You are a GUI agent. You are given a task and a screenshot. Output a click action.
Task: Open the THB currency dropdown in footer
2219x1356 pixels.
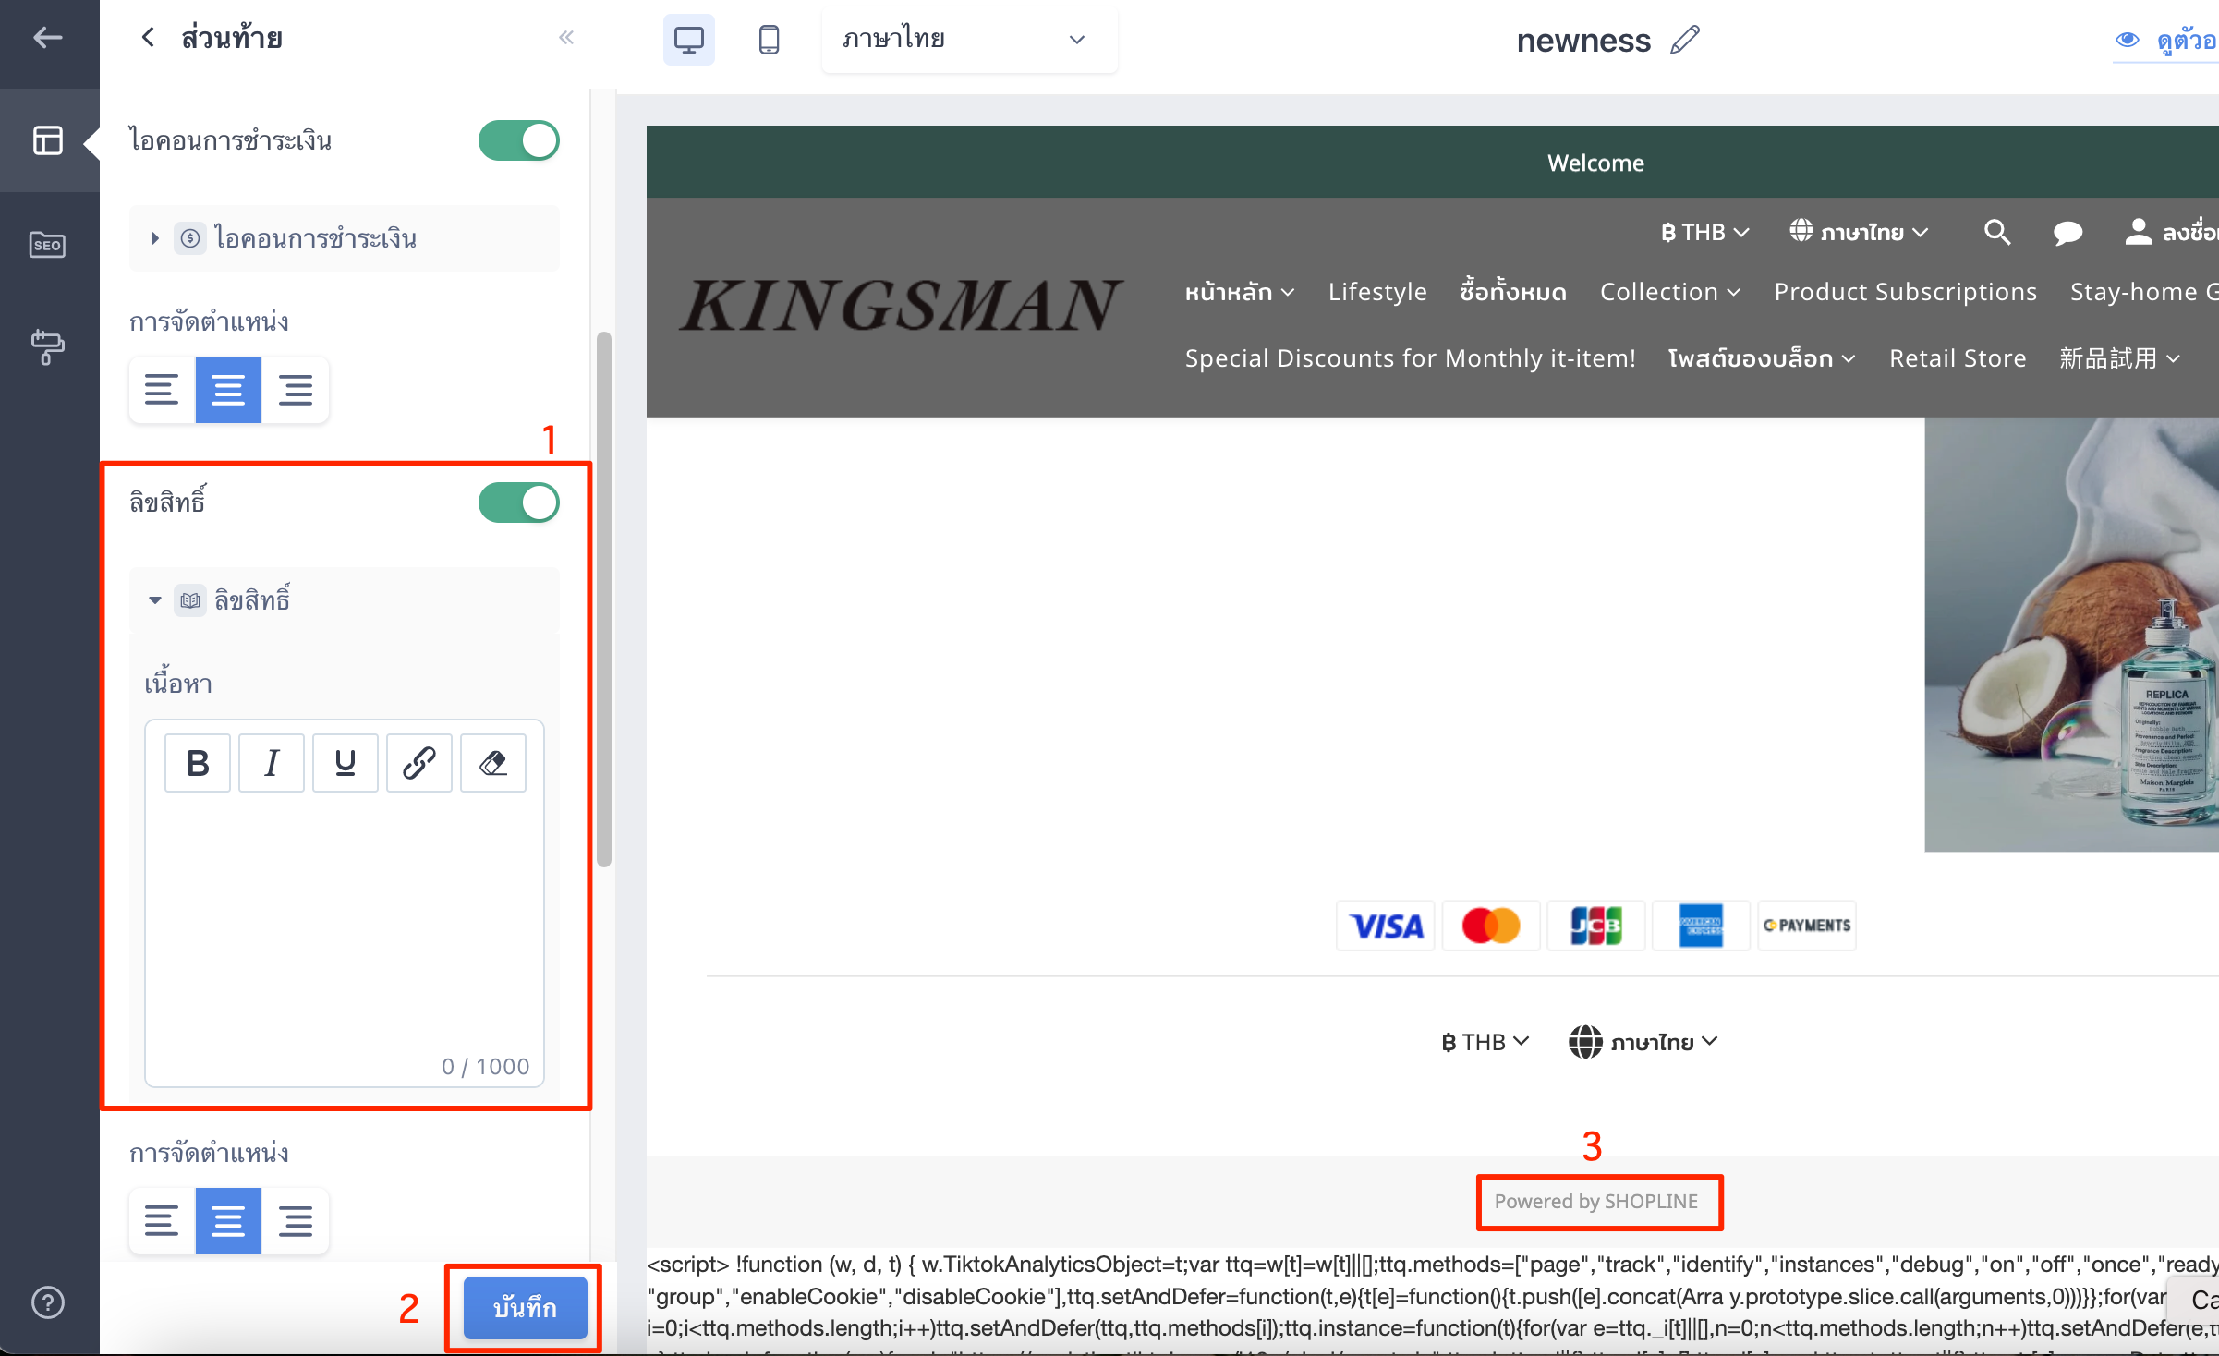pos(1485,1042)
